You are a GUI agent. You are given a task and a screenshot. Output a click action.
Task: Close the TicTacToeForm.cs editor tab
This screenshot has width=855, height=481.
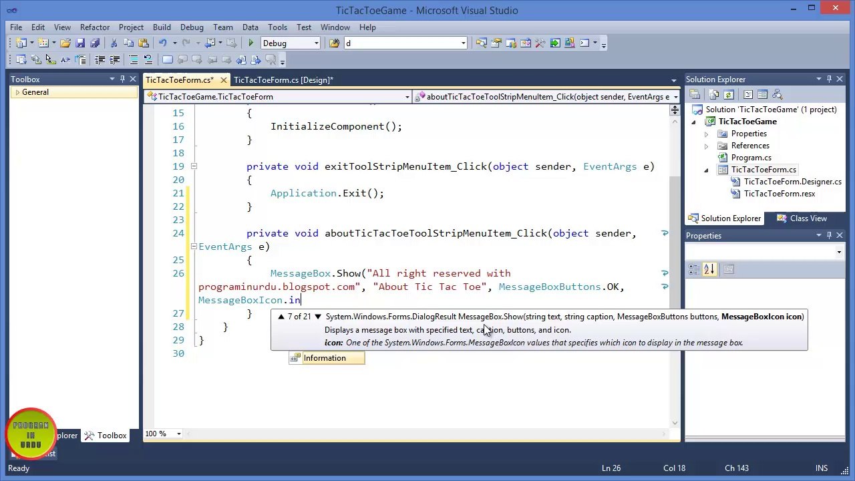(223, 80)
